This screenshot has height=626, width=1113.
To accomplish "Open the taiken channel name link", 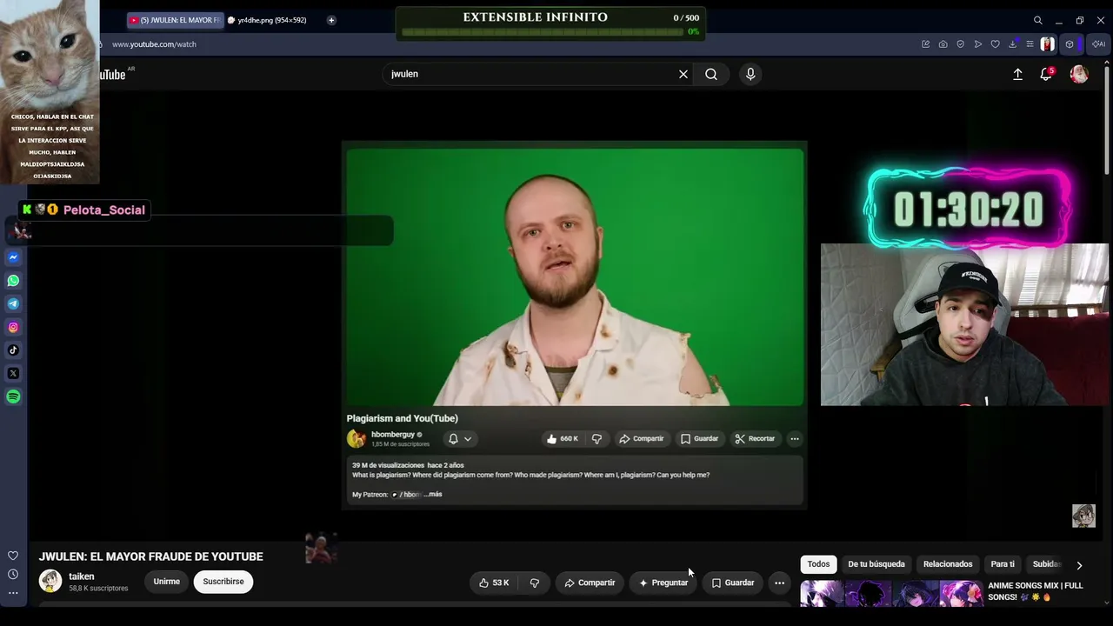I will click(x=82, y=576).
